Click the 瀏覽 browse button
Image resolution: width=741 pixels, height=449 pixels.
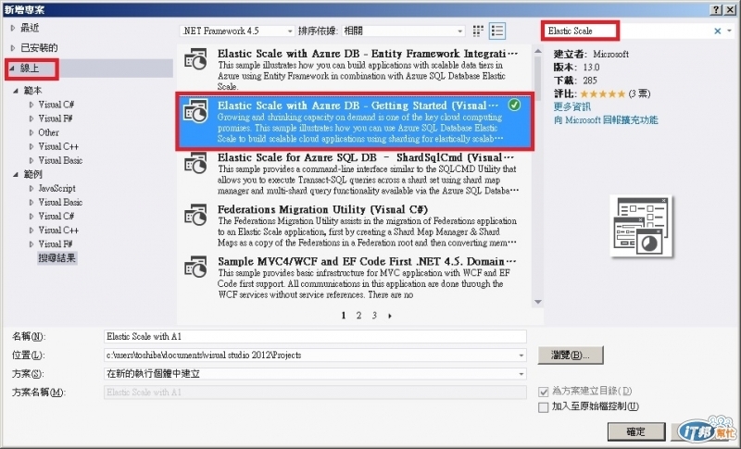click(571, 355)
